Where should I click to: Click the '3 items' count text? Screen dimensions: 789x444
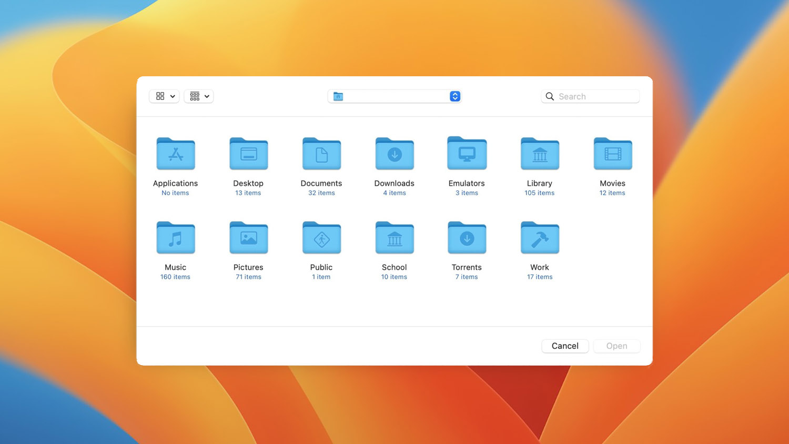click(x=467, y=193)
